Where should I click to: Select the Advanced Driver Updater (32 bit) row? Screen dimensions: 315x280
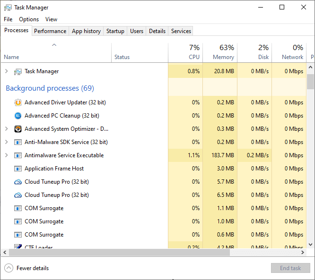[x=154, y=102]
